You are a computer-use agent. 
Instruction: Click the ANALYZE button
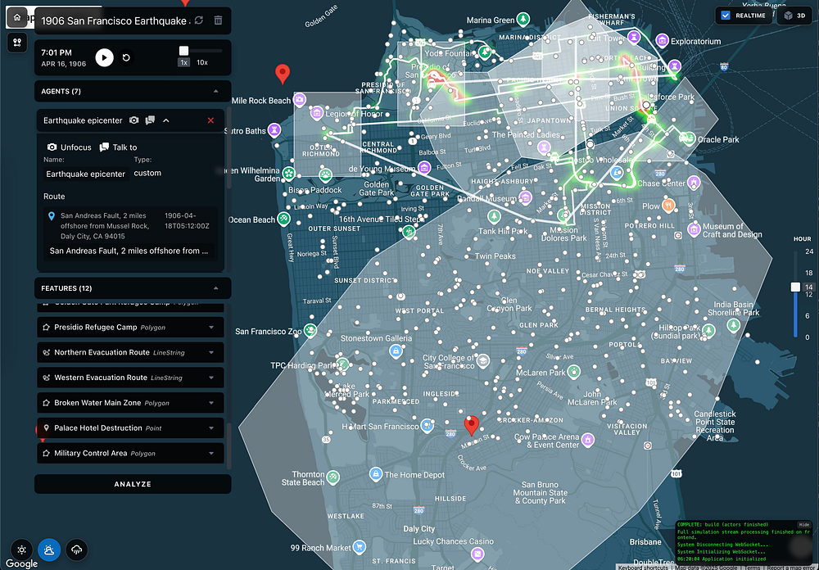pyautogui.click(x=133, y=484)
